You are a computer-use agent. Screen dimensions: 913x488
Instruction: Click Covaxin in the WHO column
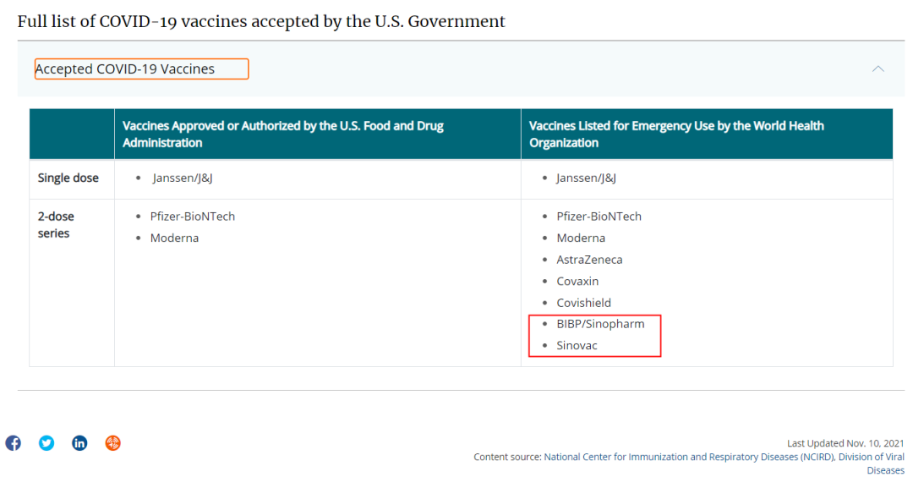[577, 282]
